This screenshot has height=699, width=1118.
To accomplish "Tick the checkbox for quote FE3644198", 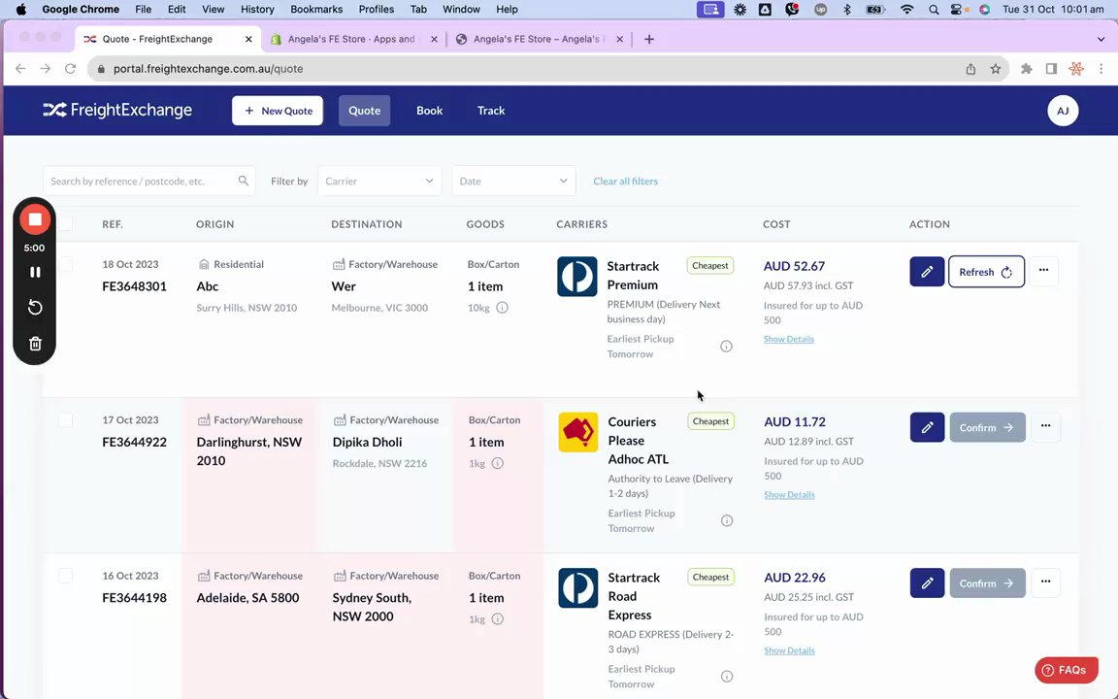I will tap(65, 576).
